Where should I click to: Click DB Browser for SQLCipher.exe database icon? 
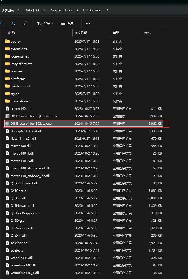7,116
